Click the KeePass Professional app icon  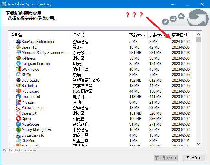tap(18, 42)
